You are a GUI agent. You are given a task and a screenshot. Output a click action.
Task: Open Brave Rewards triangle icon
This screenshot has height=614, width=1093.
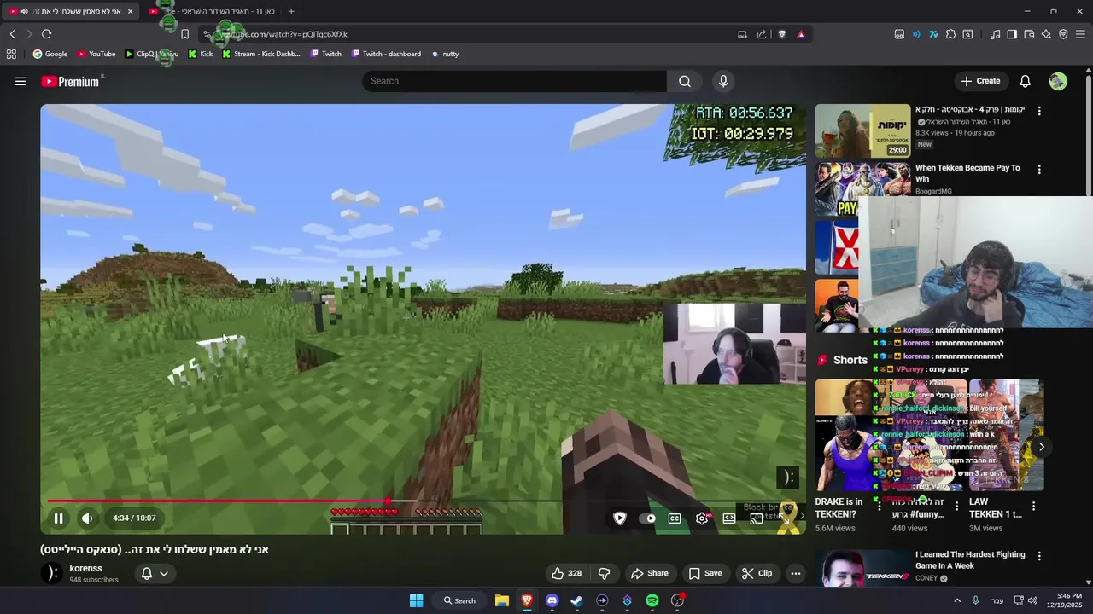pos(801,34)
